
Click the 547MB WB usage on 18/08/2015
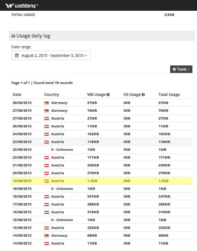click(x=93, y=197)
